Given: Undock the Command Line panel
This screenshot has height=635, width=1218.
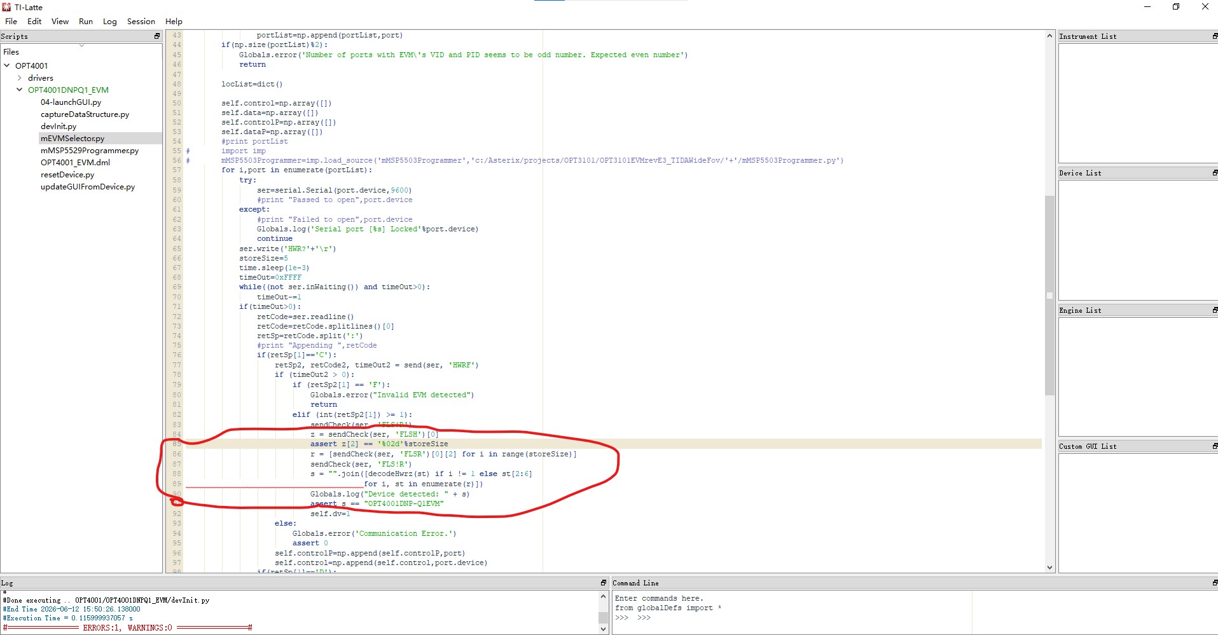Looking at the screenshot, I should [1214, 583].
